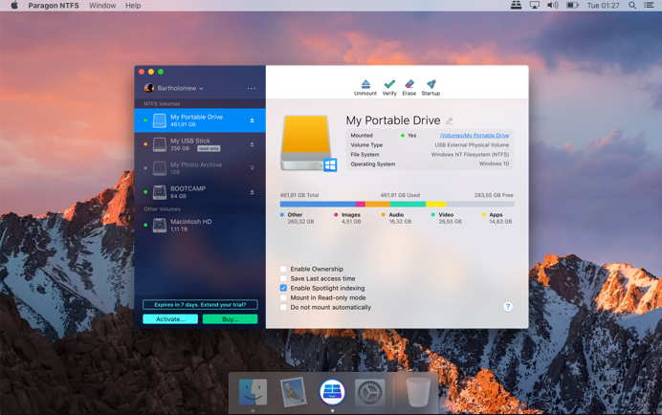Select My USB Stick volume
Image resolution: width=662 pixels, height=415 pixels.
200,144
